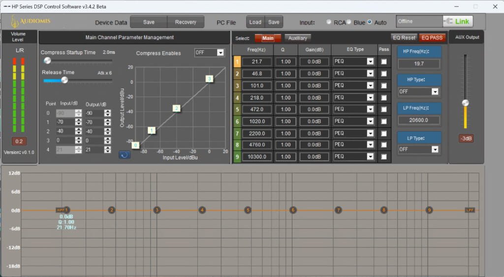This screenshot has height=277, width=504.
Task: Tick Pass checkbox for the 1020.0 Hz band
Action: (x=384, y=121)
